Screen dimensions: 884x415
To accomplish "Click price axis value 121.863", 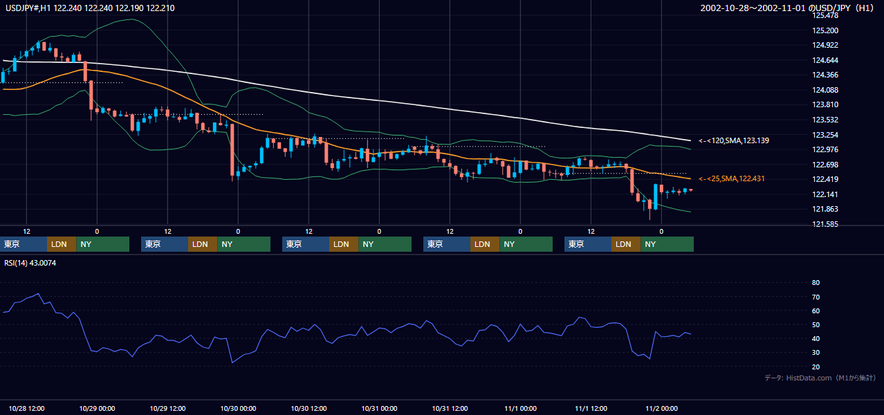I will pos(825,209).
